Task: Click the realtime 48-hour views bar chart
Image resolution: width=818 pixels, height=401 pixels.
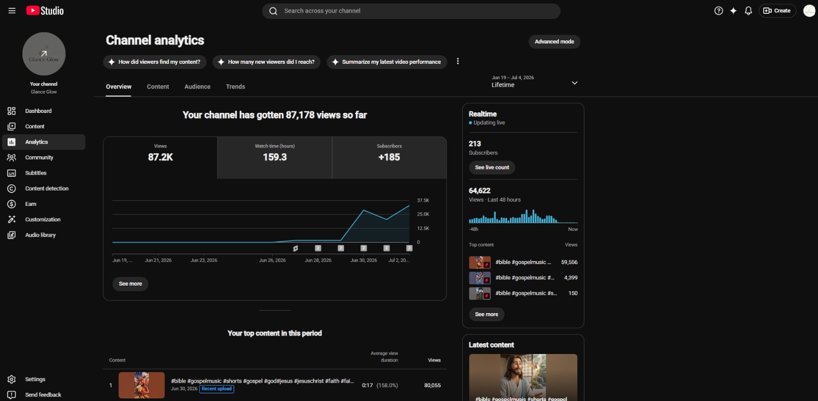Action: (523, 217)
